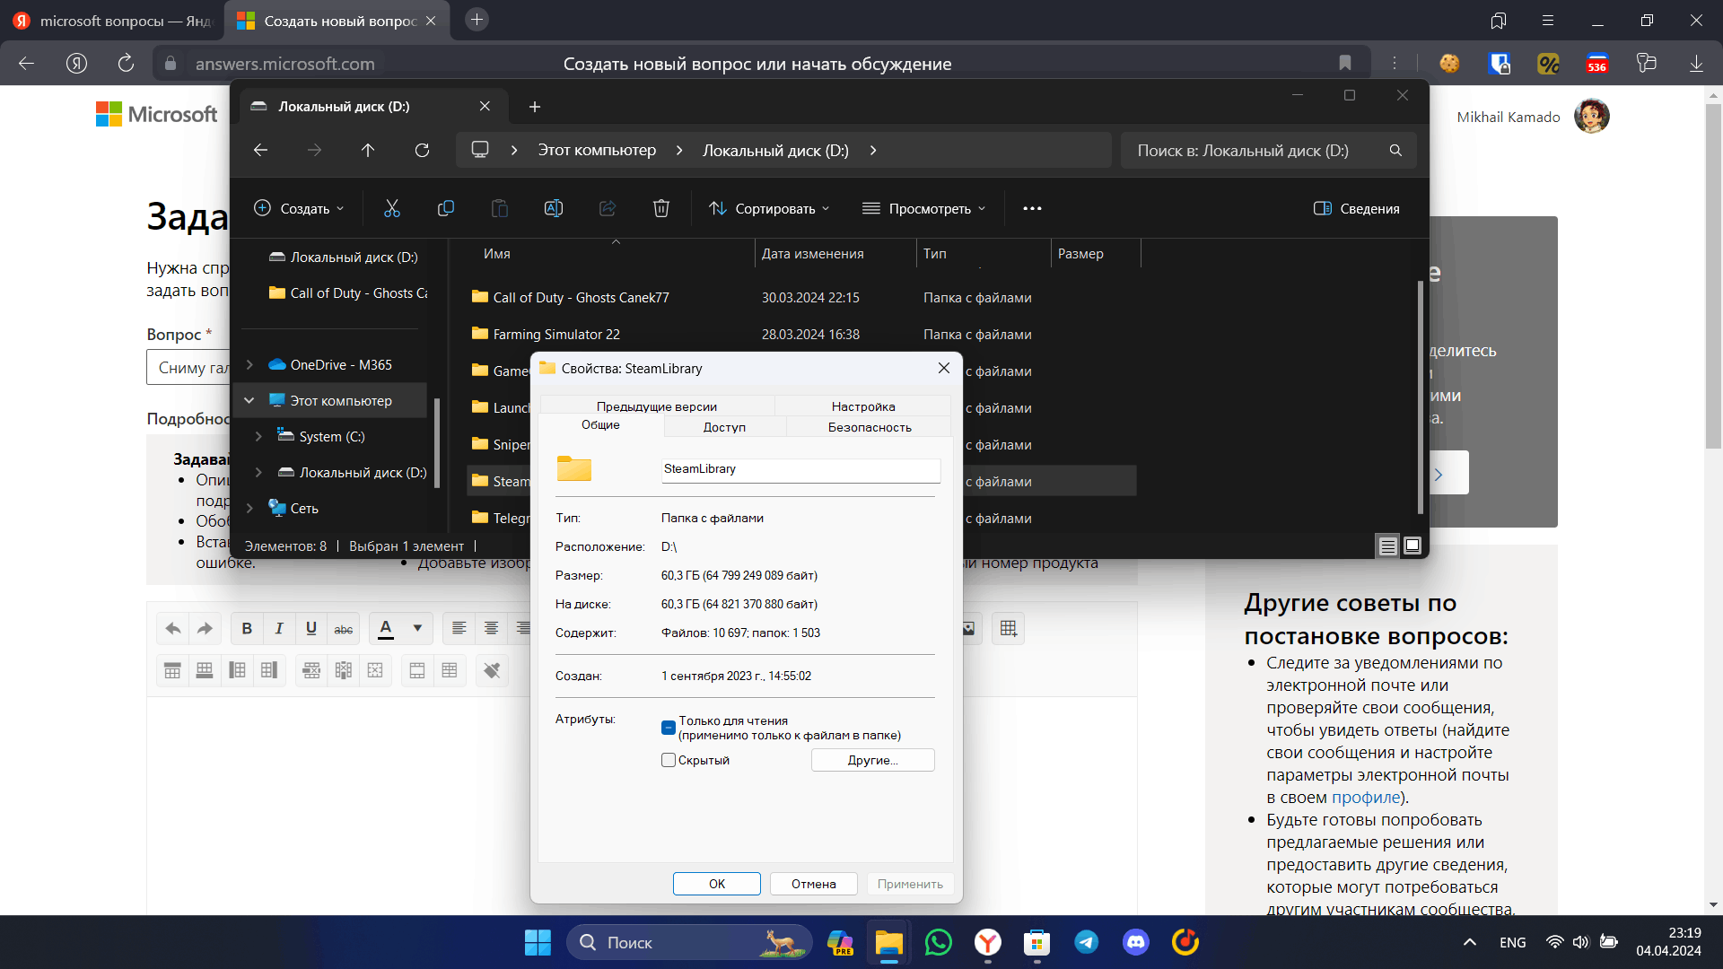Reload the browser page
This screenshot has height=969, width=1723.
(126, 63)
